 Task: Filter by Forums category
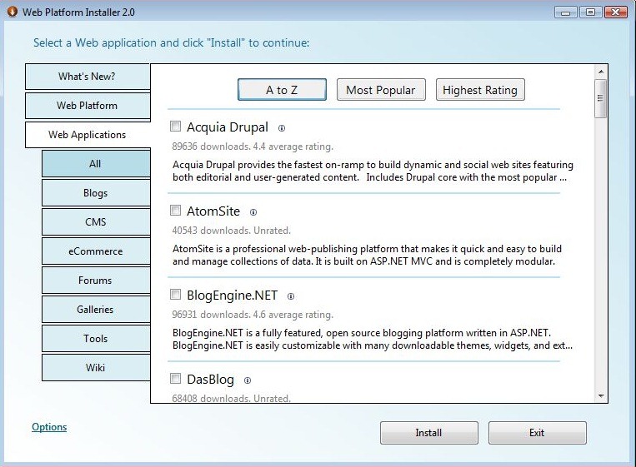tap(96, 281)
